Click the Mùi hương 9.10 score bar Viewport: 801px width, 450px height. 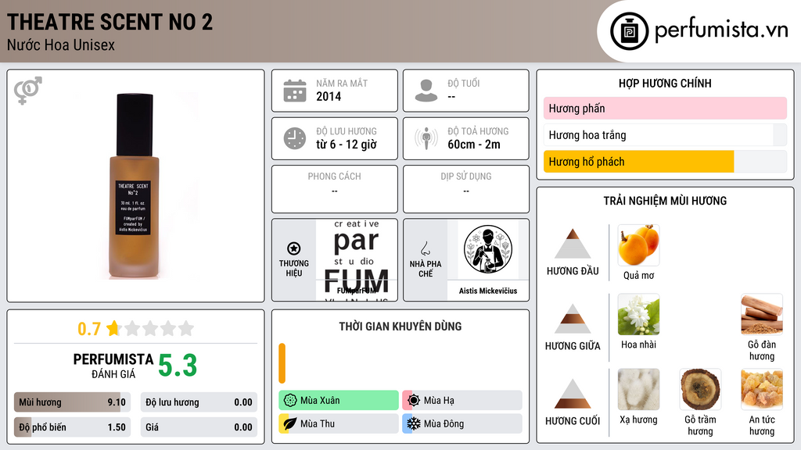point(72,402)
